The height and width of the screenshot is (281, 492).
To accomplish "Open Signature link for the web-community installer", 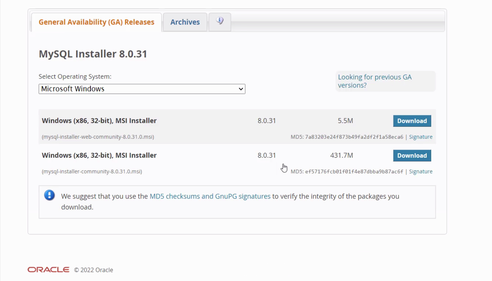I will click(x=421, y=137).
